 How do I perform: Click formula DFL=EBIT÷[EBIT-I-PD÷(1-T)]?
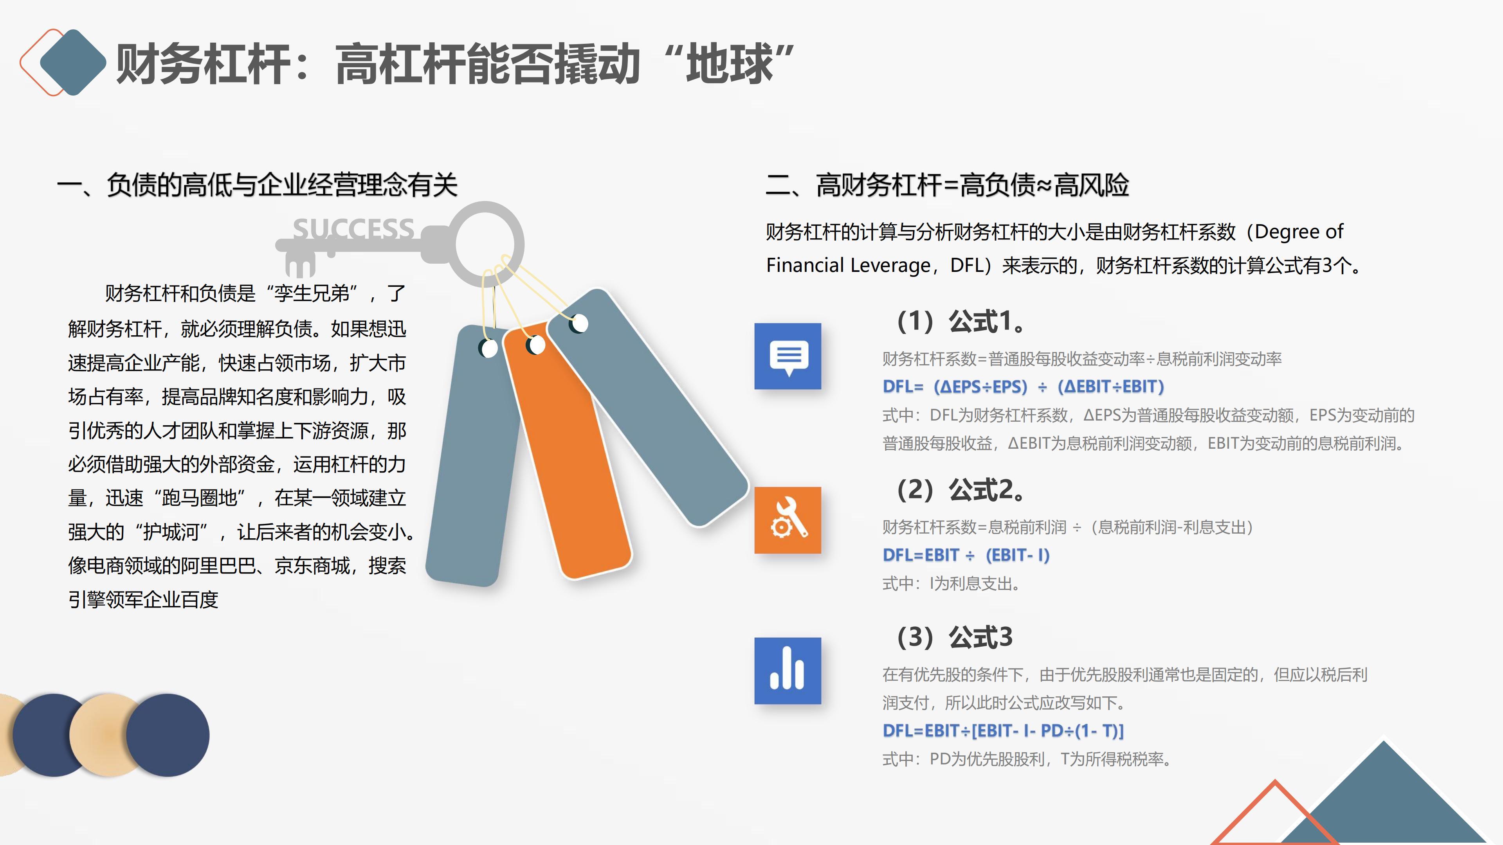(1003, 731)
